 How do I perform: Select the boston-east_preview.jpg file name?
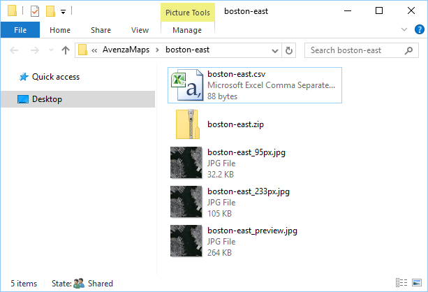[252, 231]
